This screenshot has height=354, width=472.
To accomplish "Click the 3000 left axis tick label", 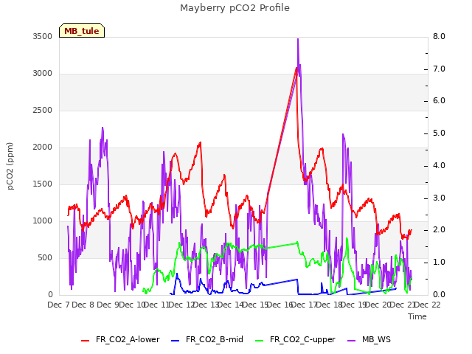I will [43, 74].
